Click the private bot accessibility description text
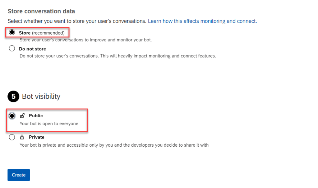Screen dimensions: 318x188 tap(114, 145)
